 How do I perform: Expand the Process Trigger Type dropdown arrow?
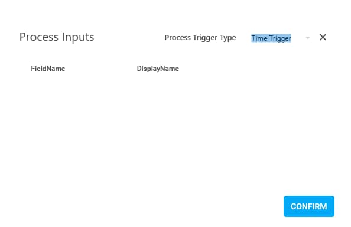pos(308,38)
